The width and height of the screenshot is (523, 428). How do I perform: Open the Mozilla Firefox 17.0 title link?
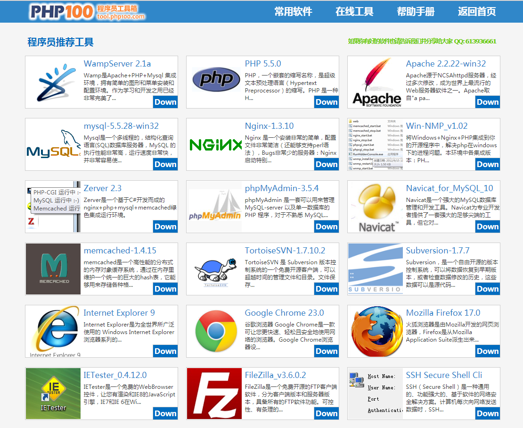(x=443, y=313)
